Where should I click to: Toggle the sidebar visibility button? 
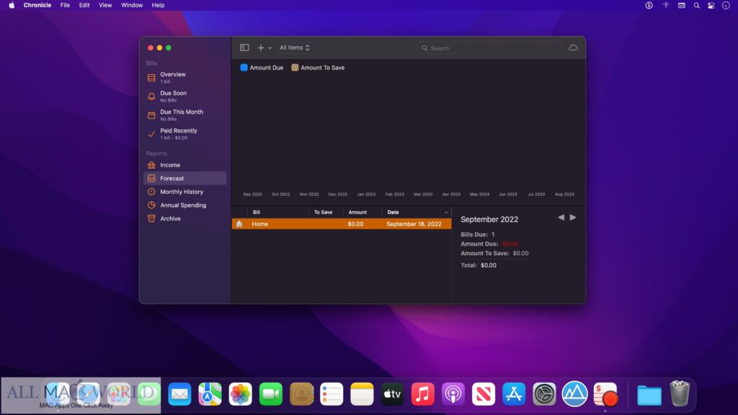(244, 48)
